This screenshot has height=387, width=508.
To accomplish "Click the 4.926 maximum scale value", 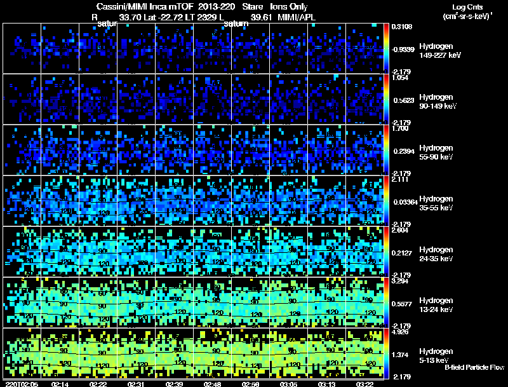I will pyautogui.click(x=400, y=331).
